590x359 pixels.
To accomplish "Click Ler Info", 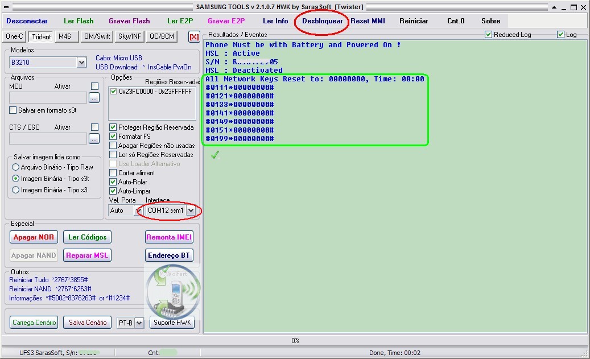I will (275, 21).
